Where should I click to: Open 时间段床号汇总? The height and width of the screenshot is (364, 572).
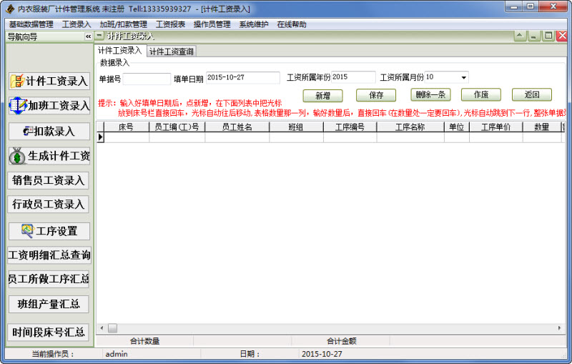click(48, 332)
